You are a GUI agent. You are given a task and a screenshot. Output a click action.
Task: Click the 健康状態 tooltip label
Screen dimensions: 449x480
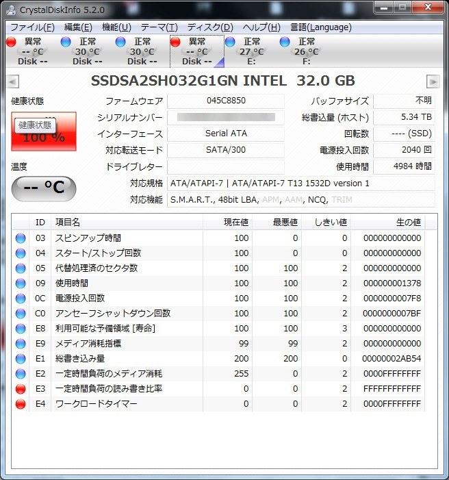pyautogui.click(x=35, y=125)
